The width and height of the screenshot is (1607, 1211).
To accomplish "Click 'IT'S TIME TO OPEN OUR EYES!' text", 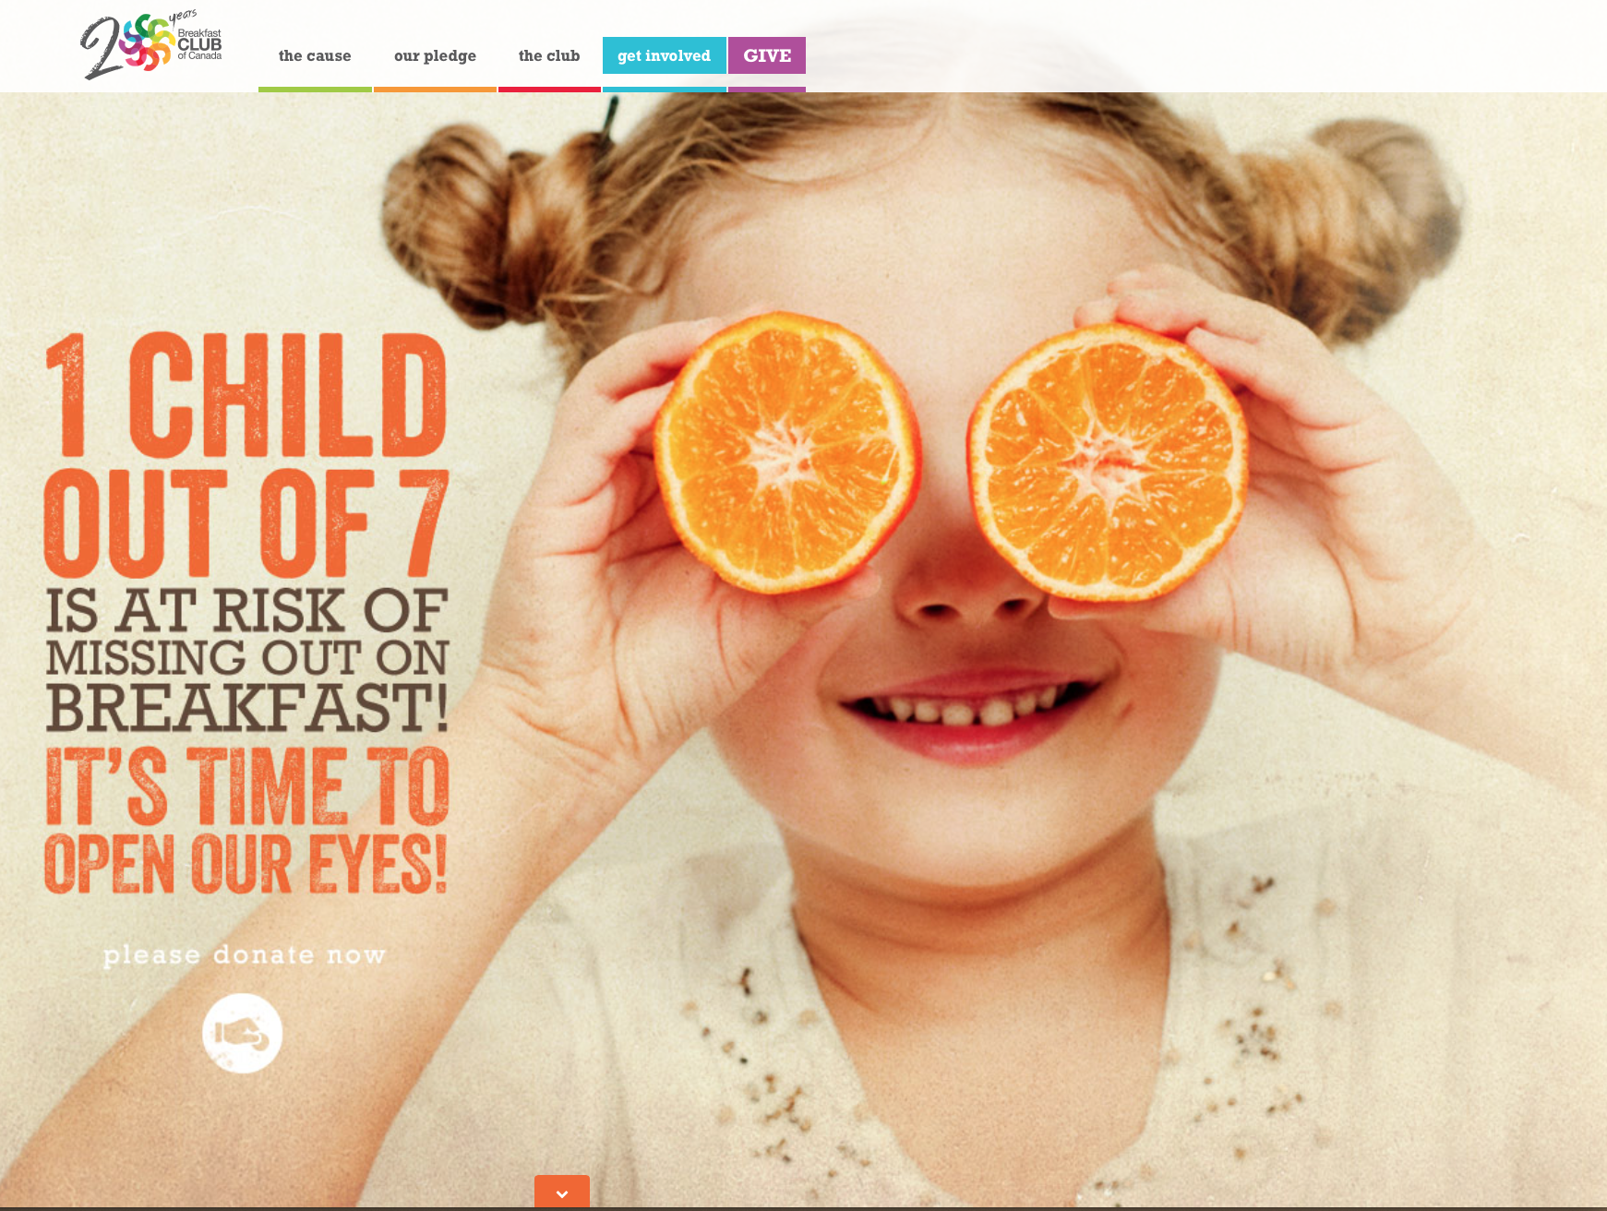I will [246, 821].
